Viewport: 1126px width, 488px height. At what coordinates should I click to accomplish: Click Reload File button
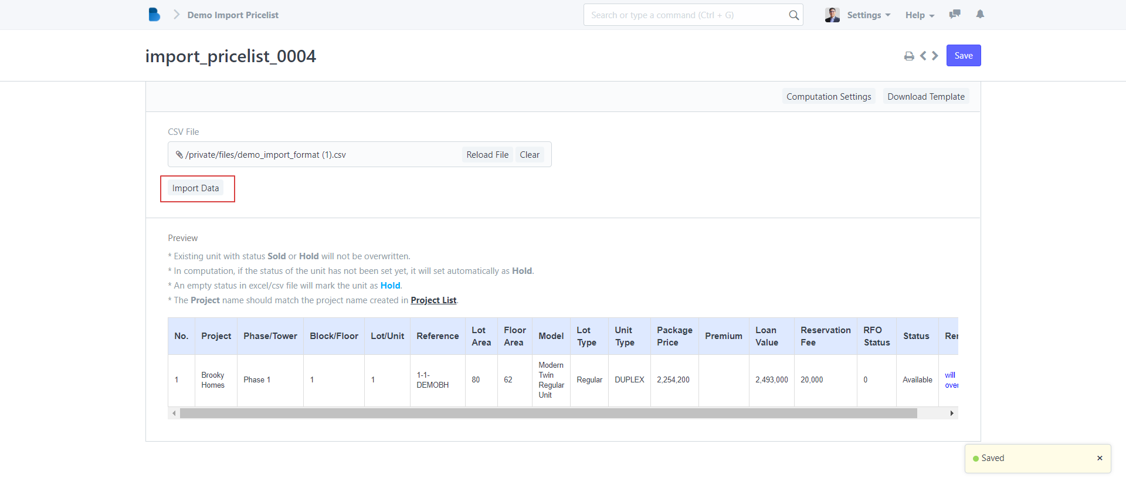487,155
